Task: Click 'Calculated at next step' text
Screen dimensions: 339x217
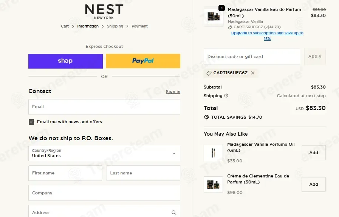Action: [301, 96]
